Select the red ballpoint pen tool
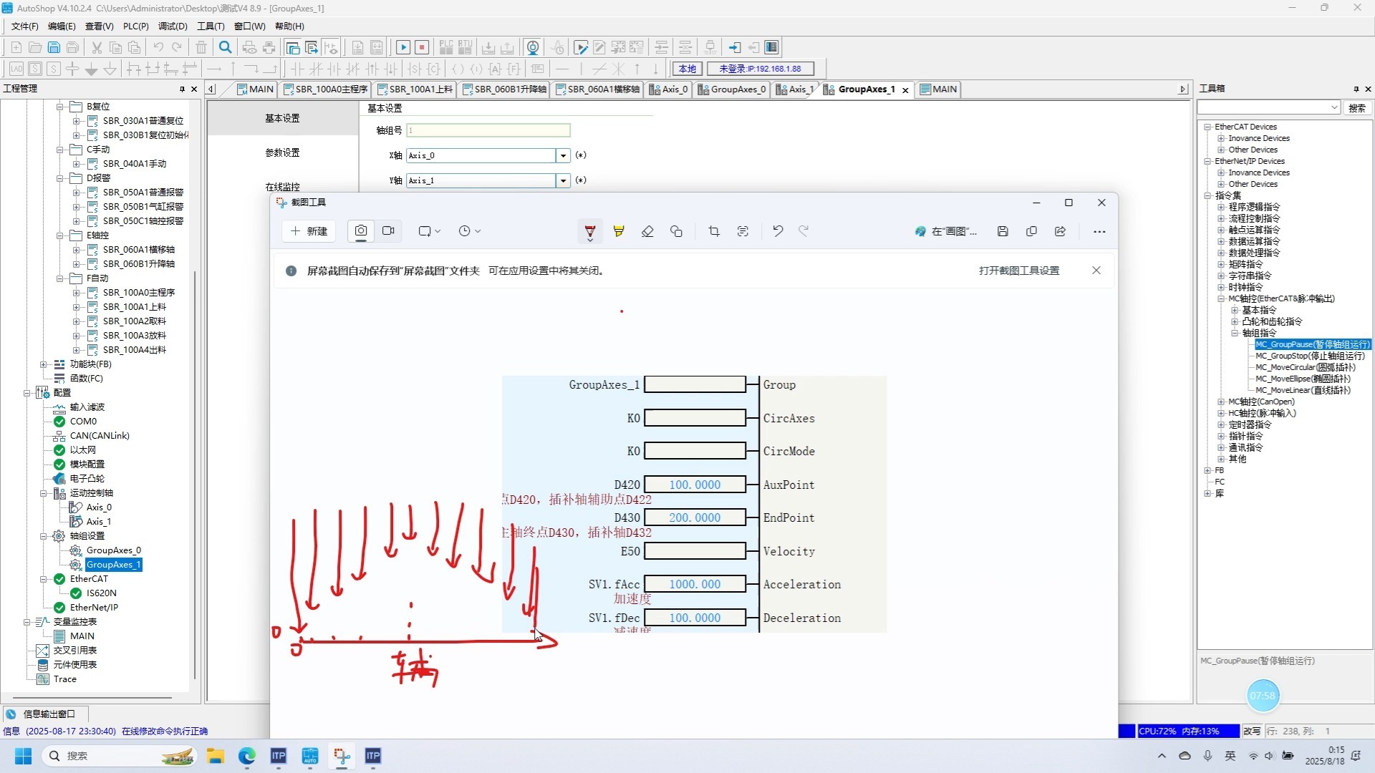1375x773 pixels. pyautogui.click(x=589, y=231)
